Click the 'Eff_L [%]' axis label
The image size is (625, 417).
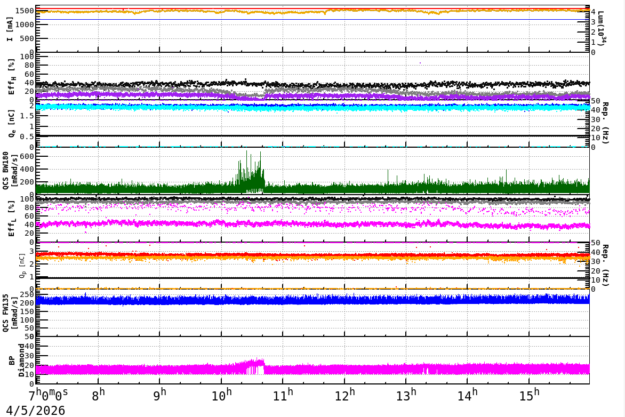[x=11, y=219]
